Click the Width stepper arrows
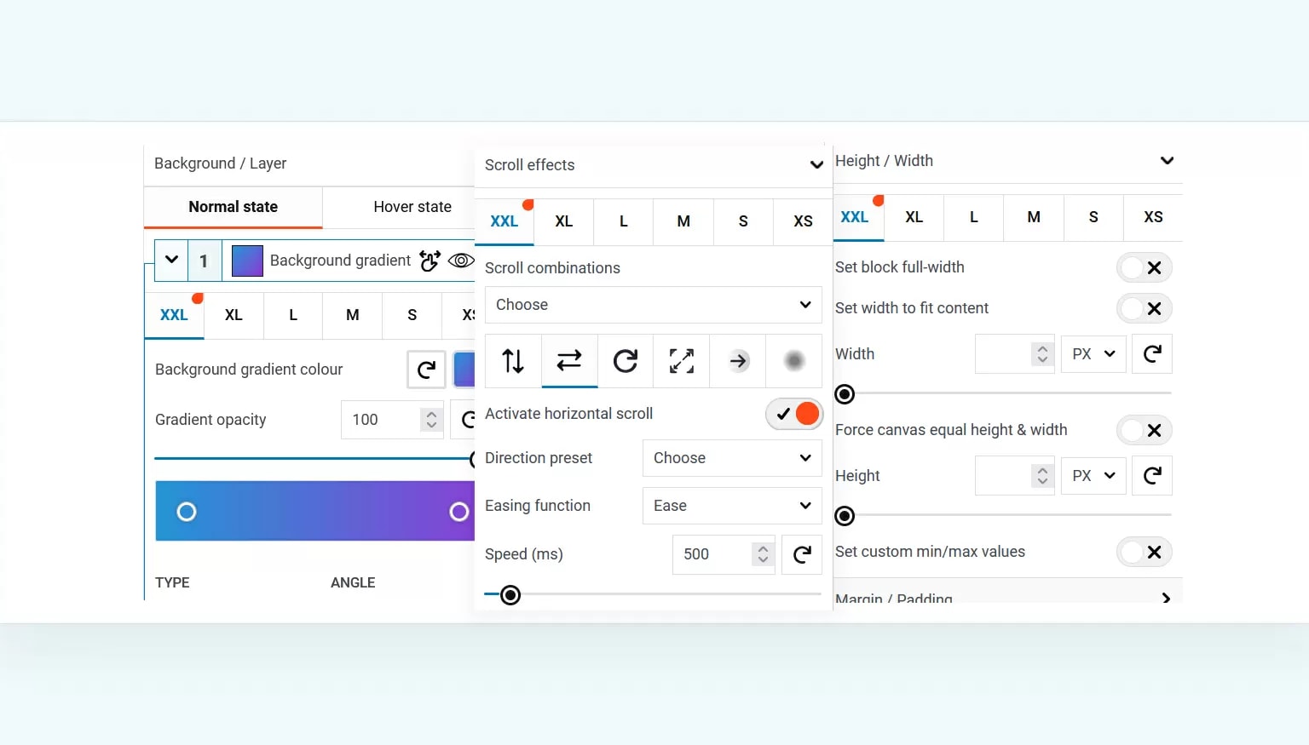 (1042, 353)
